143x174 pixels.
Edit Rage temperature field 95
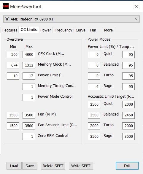[x=128, y=87]
